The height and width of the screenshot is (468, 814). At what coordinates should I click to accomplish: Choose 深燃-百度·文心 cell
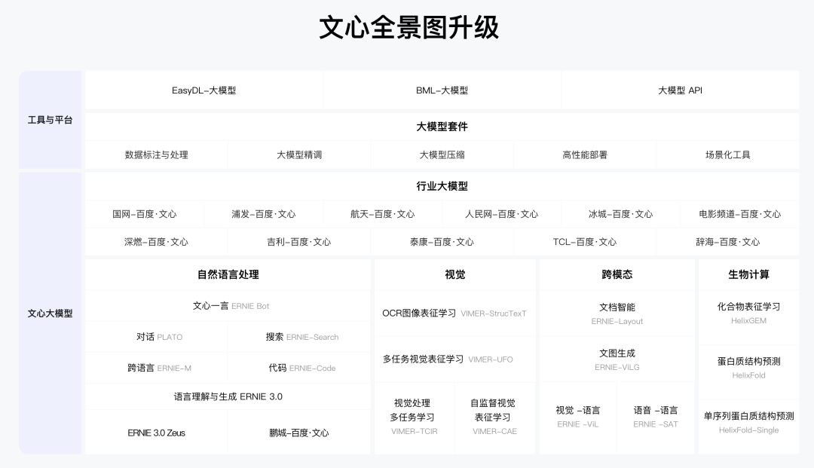point(156,242)
